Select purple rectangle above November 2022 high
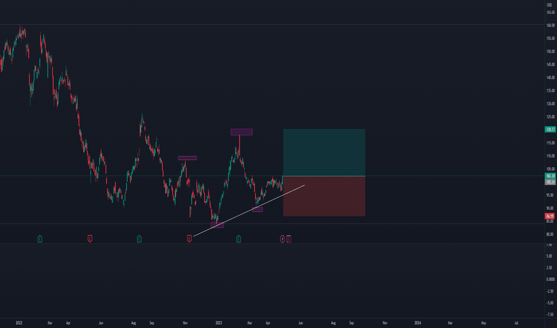Viewport: 557px width, 328px height. tap(188, 158)
